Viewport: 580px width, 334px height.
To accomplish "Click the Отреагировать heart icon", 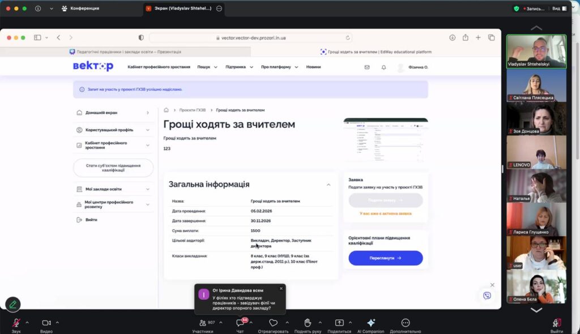I will point(273,323).
